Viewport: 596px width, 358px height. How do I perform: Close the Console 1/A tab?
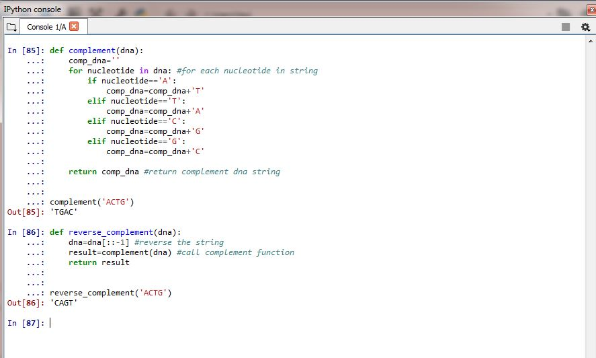pos(74,26)
